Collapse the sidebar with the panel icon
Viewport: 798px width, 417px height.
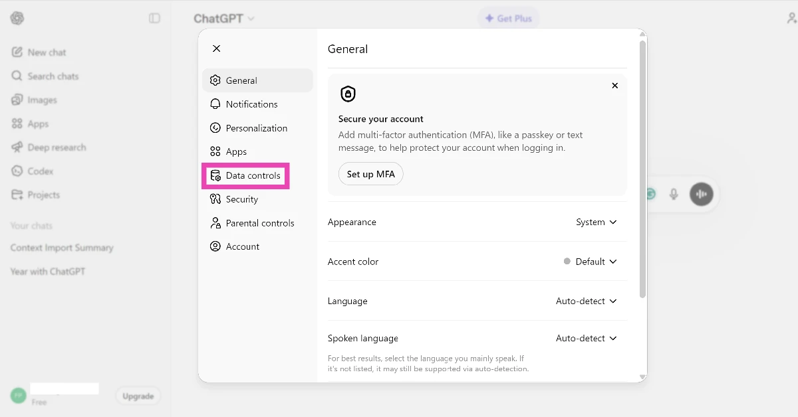pyautogui.click(x=154, y=18)
